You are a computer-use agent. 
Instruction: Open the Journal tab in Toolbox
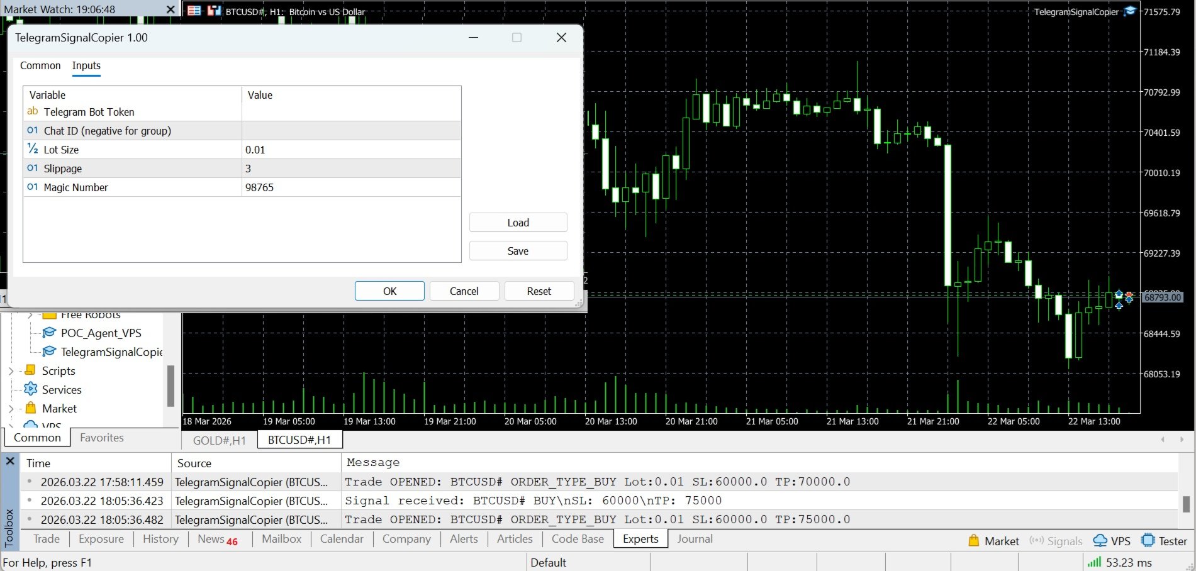pos(695,539)
